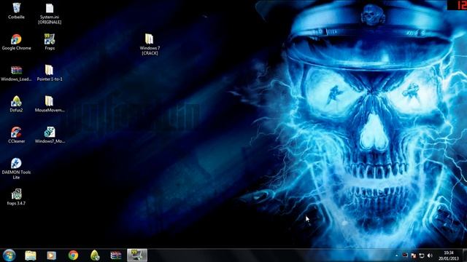The image size is (467, 262).
Task: Open the volume speaker tray icon
Action: 430,255
